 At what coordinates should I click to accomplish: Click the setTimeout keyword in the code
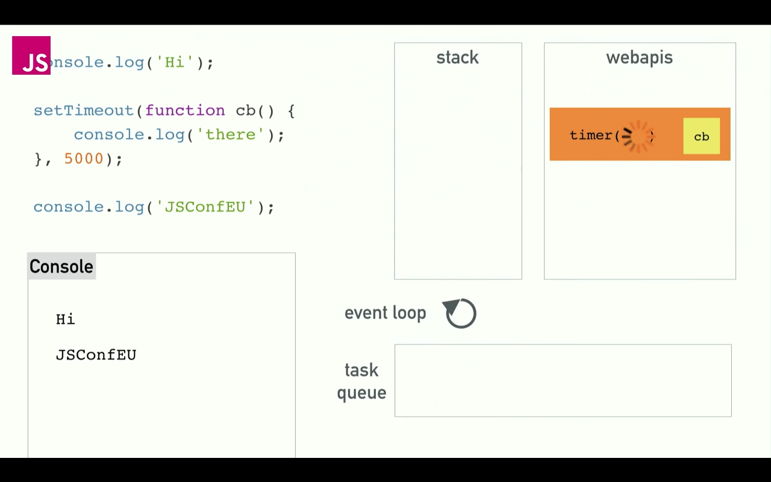point(83,110)
